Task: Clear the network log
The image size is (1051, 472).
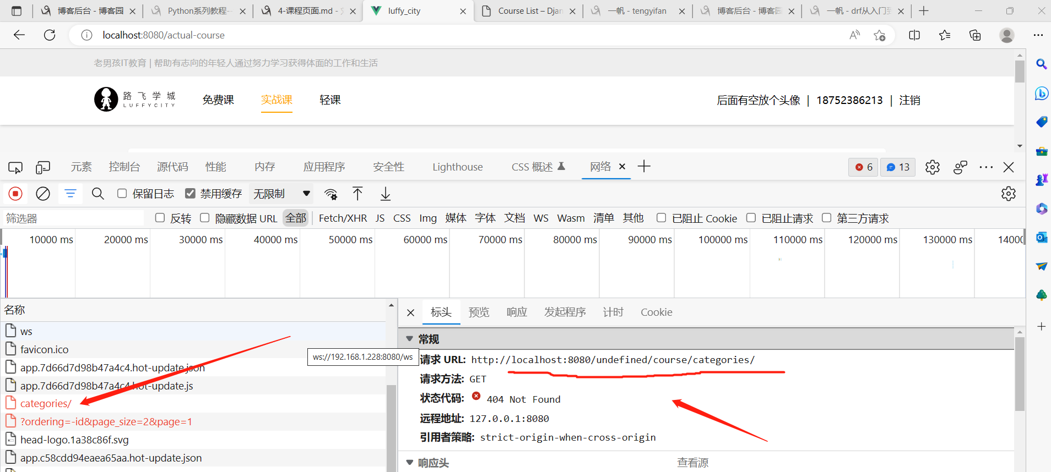Action: point(43,194)
